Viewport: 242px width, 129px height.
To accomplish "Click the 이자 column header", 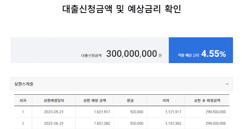I will 166,101.
